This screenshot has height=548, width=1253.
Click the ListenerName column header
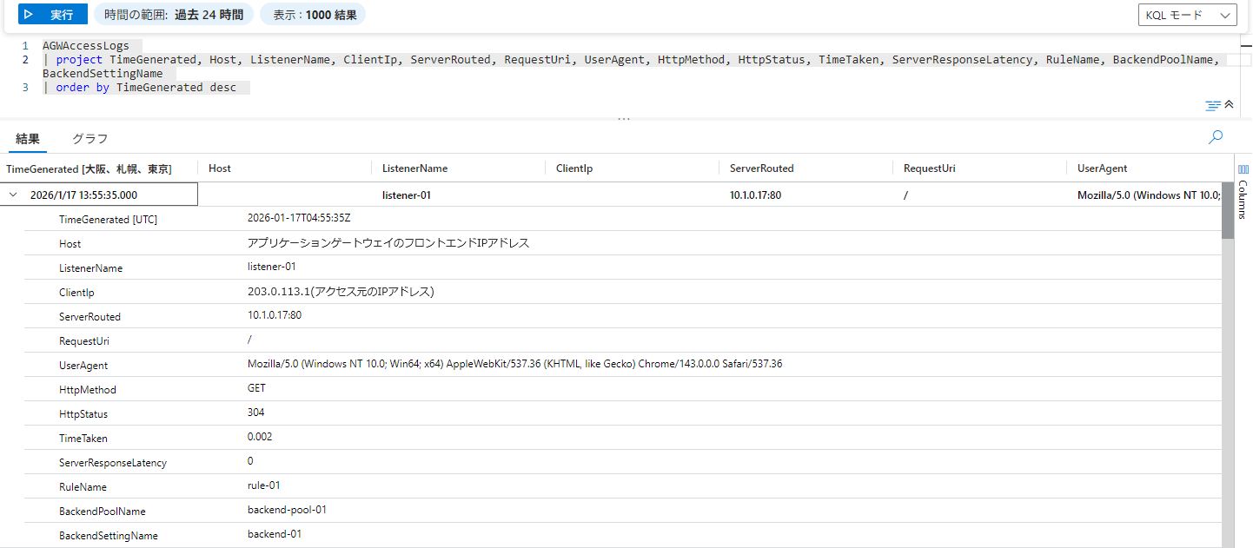coord(414,168)
